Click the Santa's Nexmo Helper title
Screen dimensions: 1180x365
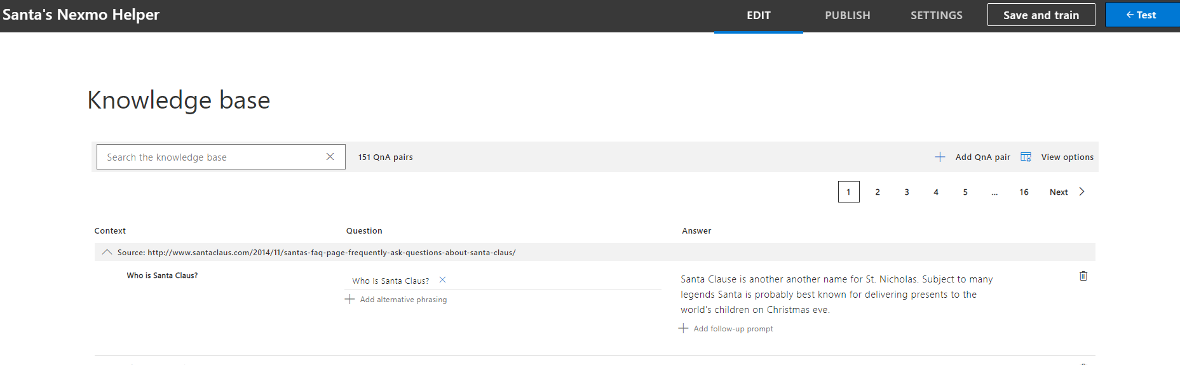click(81, 14)
